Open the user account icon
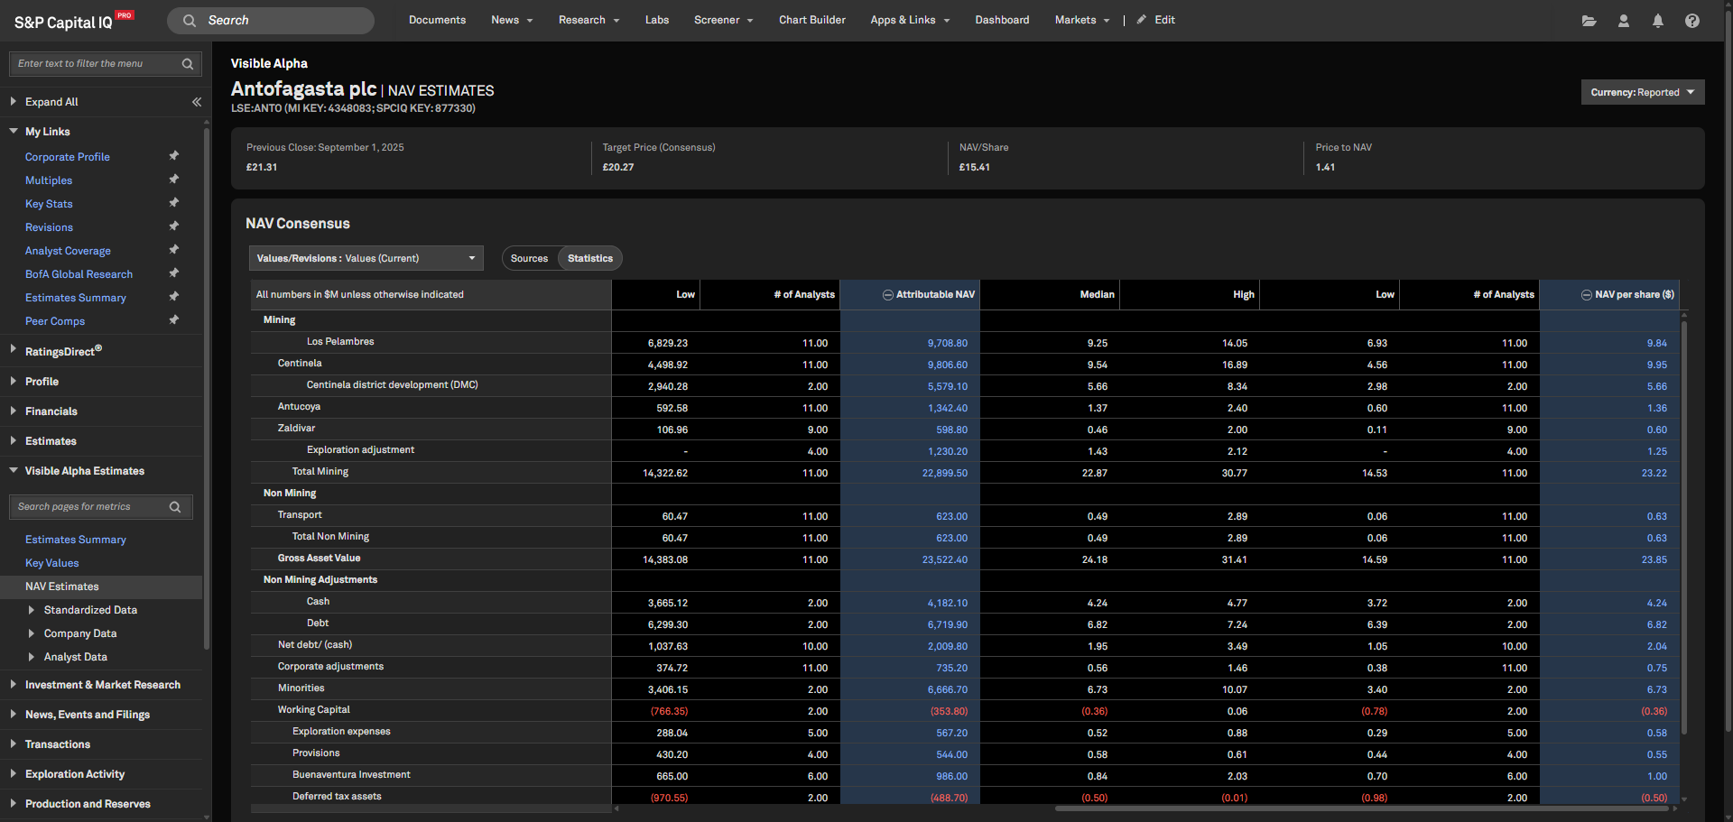The width and height of the screenshot is (1733, 822). [x=1623, y=21]
